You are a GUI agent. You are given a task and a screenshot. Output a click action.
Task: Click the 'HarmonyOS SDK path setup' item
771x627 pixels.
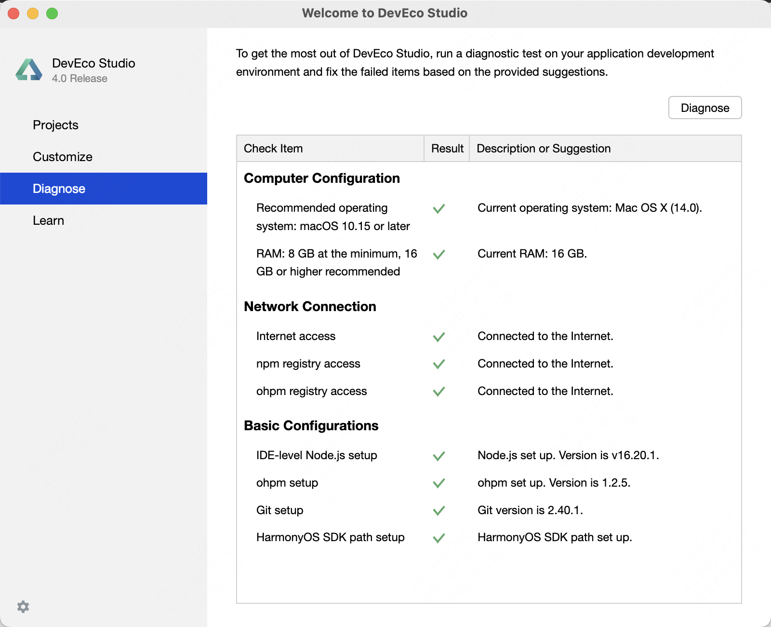coord(331,537)
